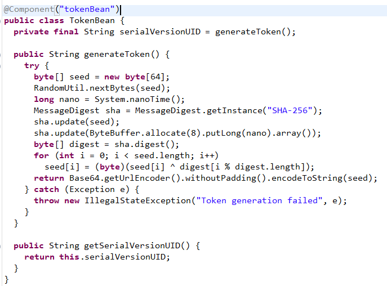Screen dimensions: 387x286
Task: Collapse the TokenBean class fold marker
Action: coord(1,21)
